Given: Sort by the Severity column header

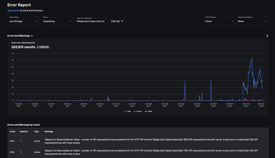Looking at the screenshot, I should click(24, 132).
